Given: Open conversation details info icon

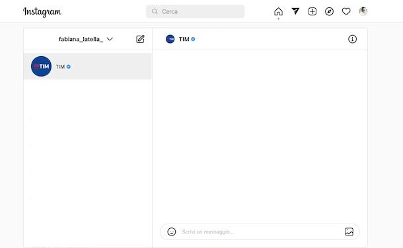Looking at the screenshot, I should 352,39.
